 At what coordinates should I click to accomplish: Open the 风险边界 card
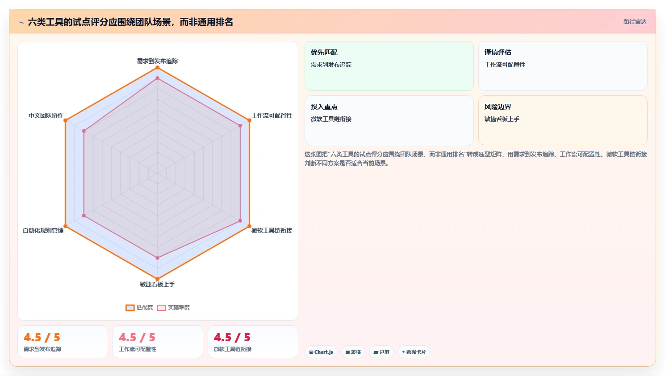[563, 120]
